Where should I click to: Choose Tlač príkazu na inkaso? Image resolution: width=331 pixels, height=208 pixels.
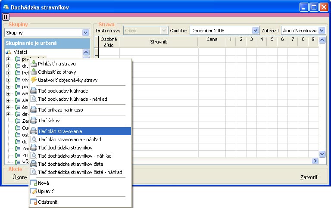click(60, 110)
